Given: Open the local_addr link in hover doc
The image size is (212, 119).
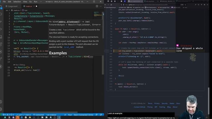Looking at the screenshot, I should pyautogui.click(x=69, y=47).
